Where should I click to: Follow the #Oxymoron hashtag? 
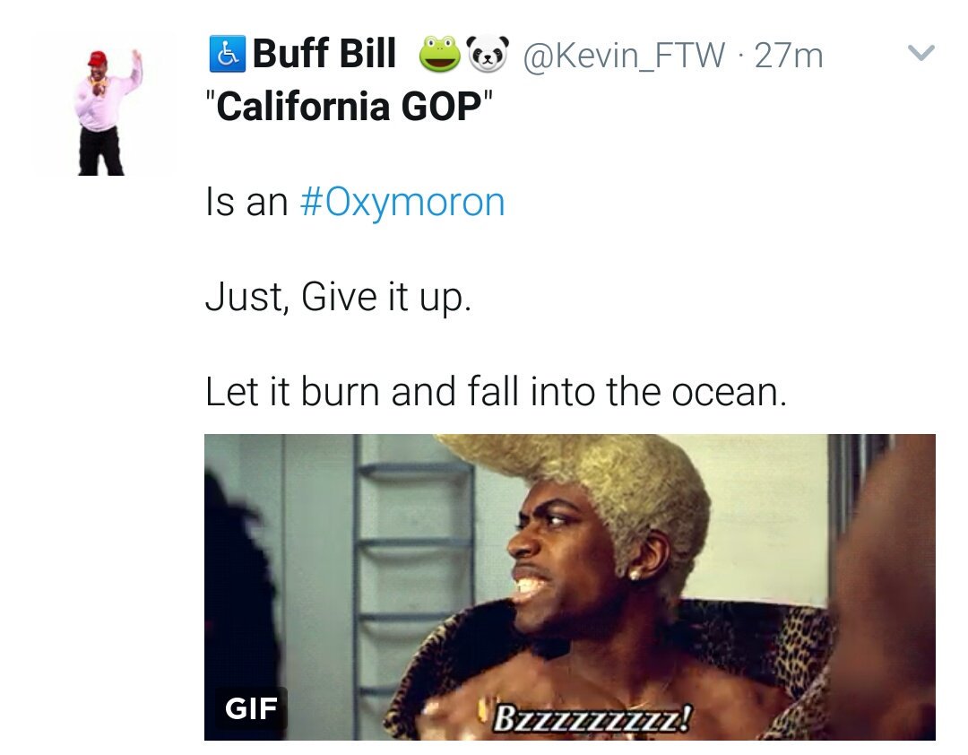coord(402,203)
